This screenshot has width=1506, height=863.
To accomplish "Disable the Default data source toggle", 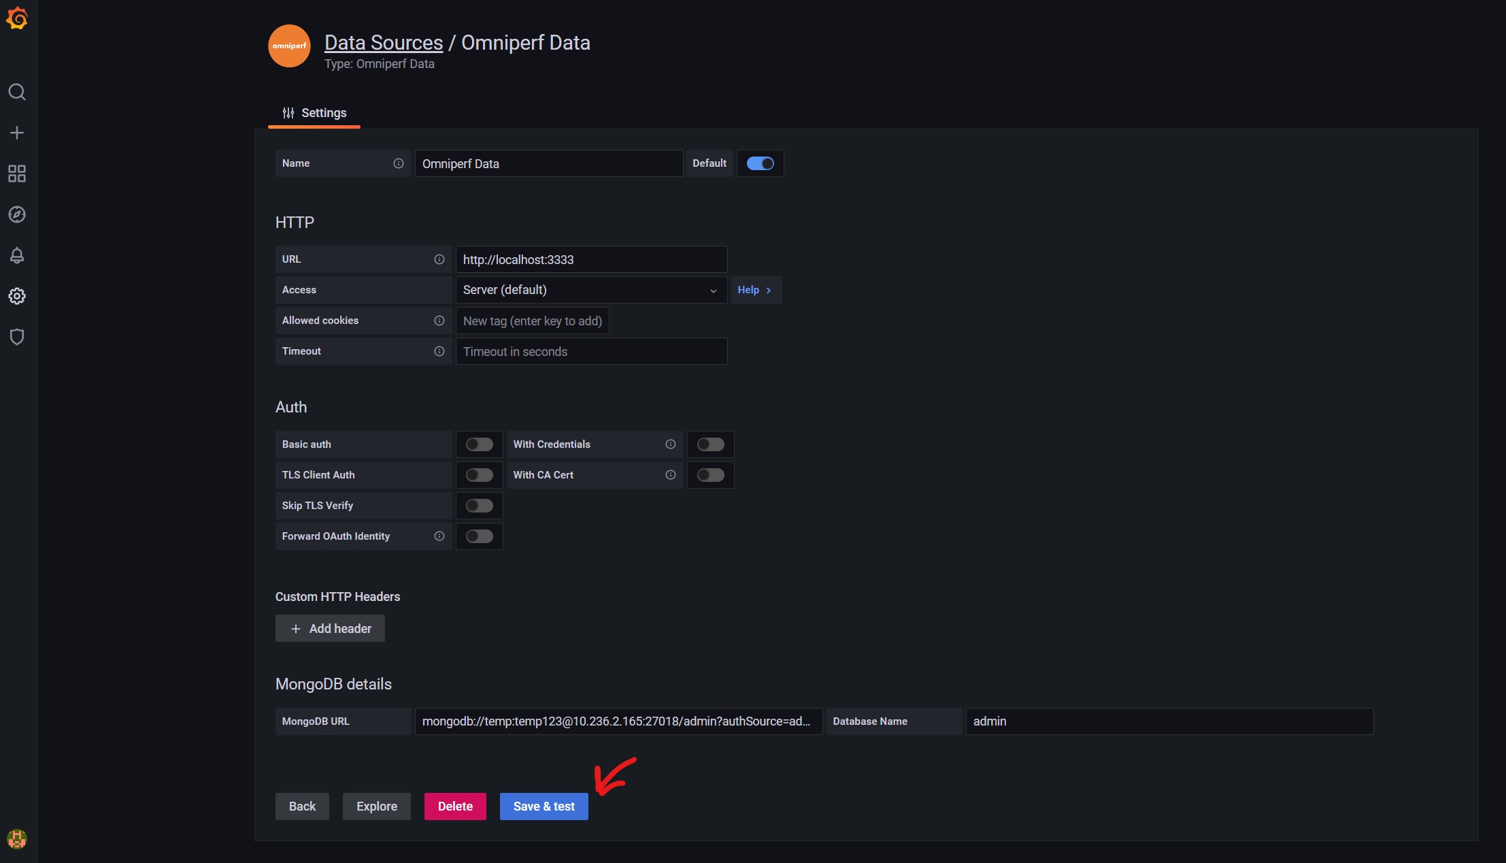I will [760, 163].
